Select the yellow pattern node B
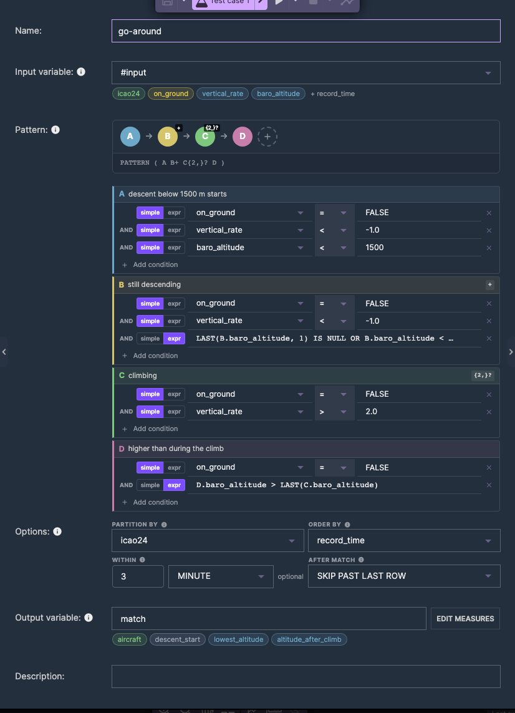The height and width of the screenshot is (713, 515). coord(168,137)
